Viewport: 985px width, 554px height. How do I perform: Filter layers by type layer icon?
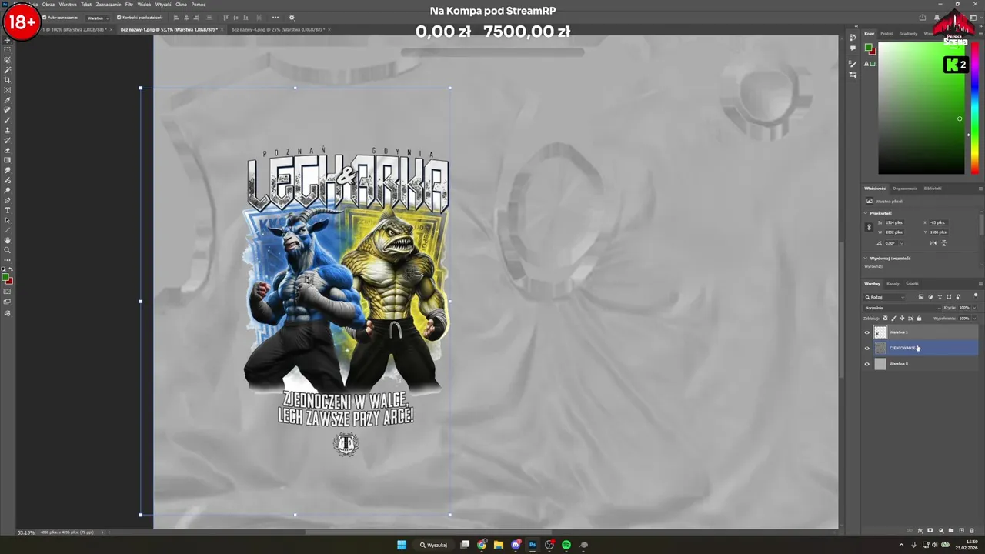tap(940, 297)
